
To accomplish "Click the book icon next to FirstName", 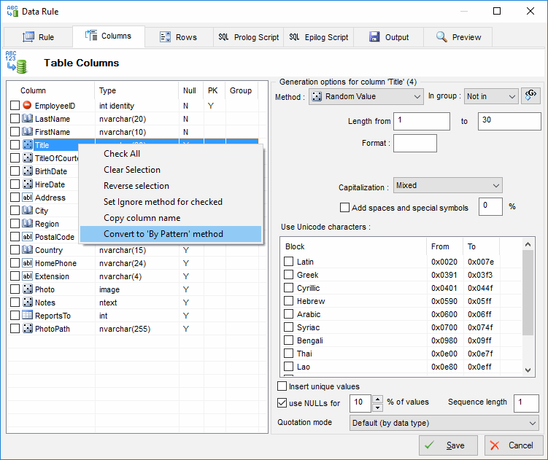I will pyautogui.click(x=27, y=131).
